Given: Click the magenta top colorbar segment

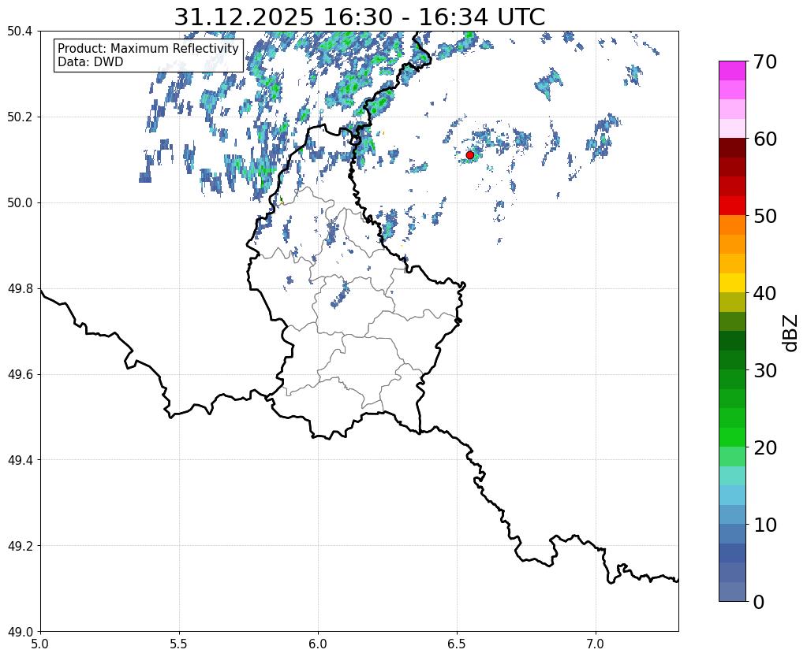Looking at the screenshot, I should point(732,71).
